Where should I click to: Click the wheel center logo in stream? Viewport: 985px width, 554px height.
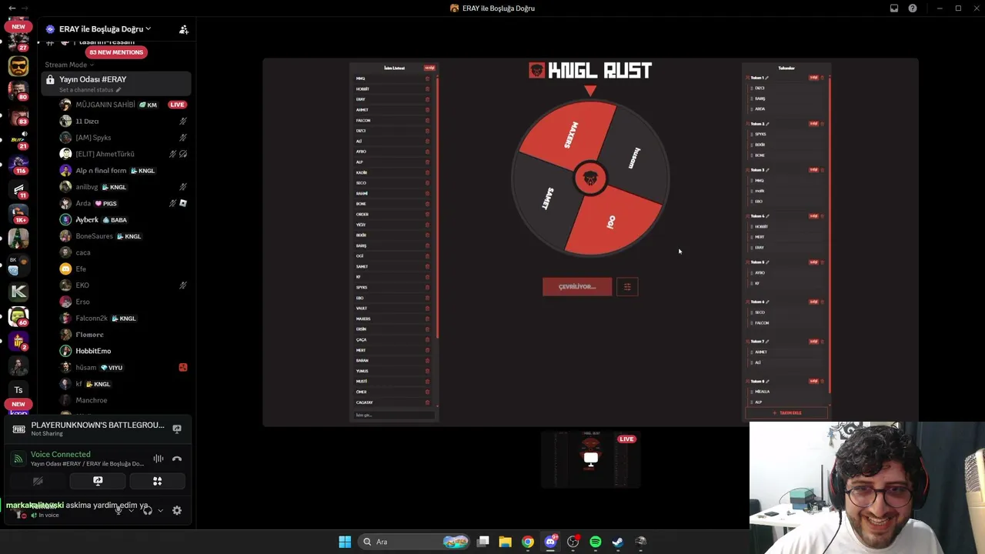tap(590, 179)
